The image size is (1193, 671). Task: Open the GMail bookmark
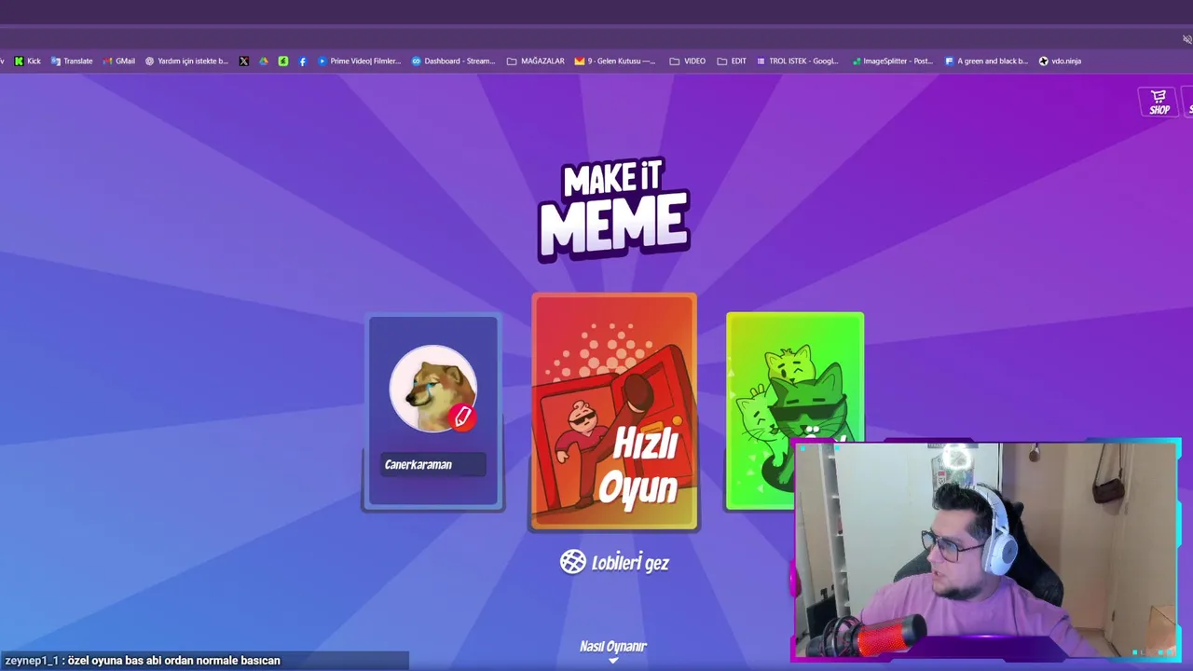(118, 61)
